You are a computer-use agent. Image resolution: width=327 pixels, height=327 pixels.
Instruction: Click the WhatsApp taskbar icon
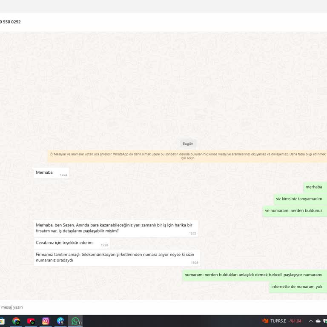tap(75, 321)
